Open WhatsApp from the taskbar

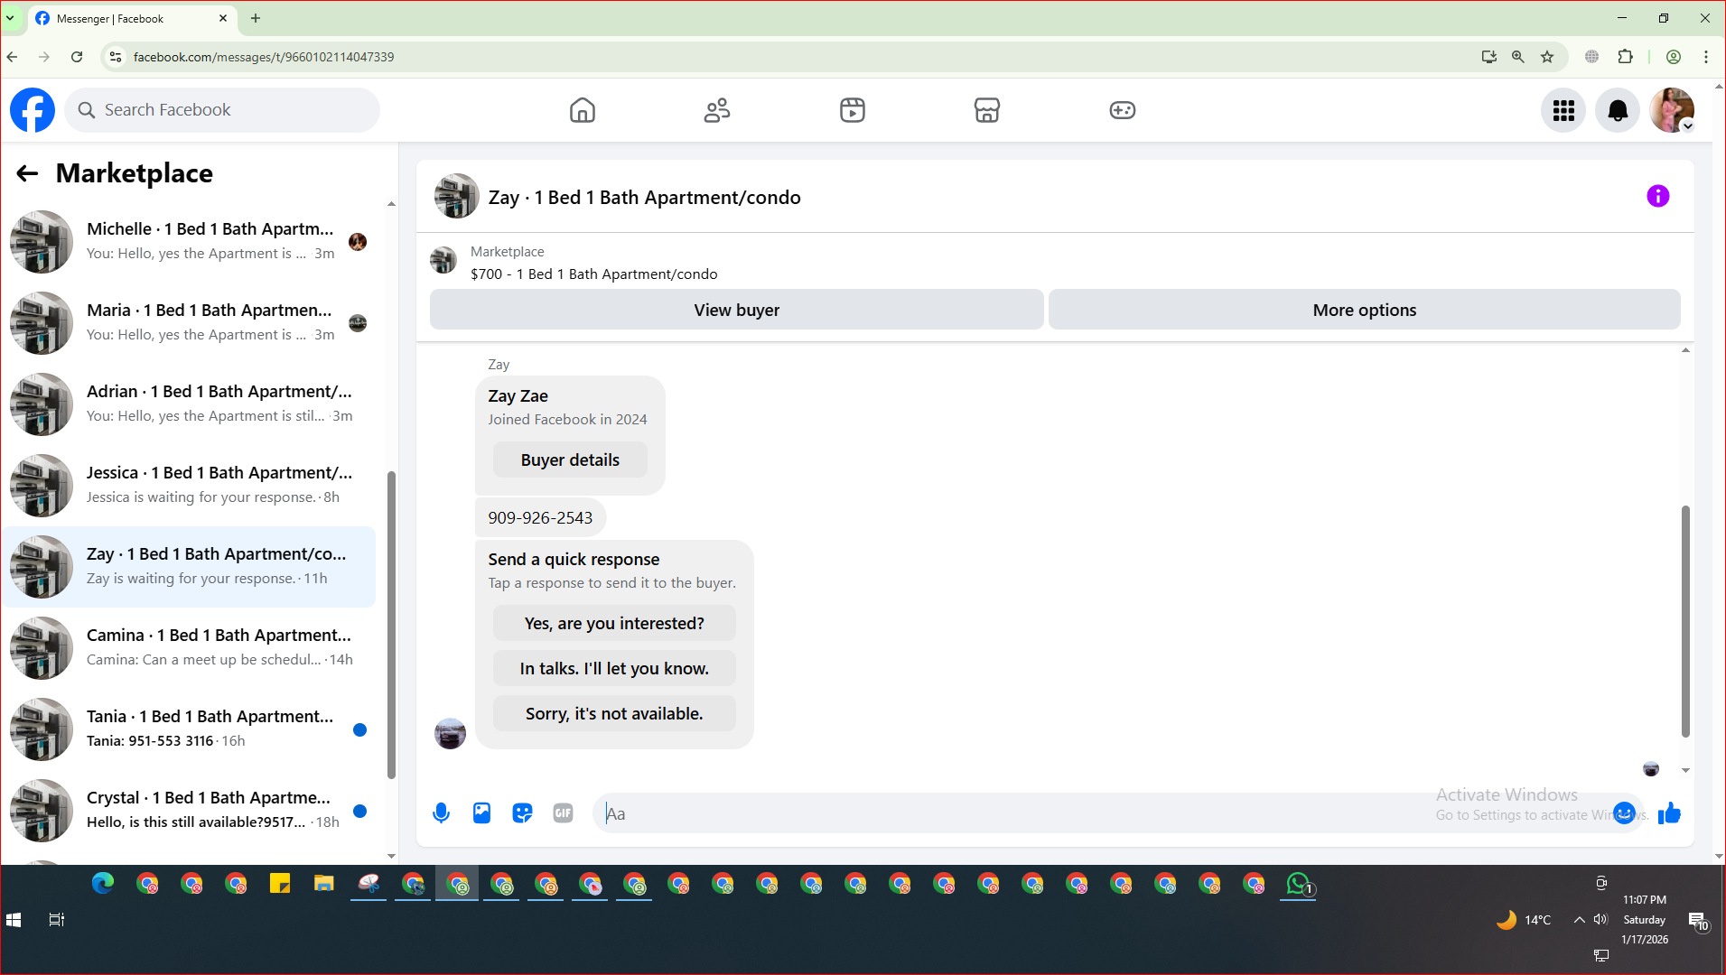(x=1298, y=884)
